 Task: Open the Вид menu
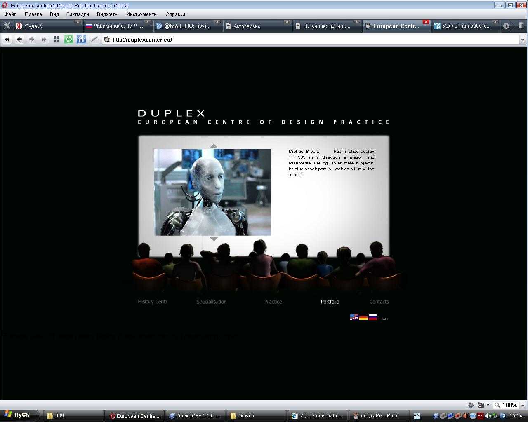click(x=54, y=14)
